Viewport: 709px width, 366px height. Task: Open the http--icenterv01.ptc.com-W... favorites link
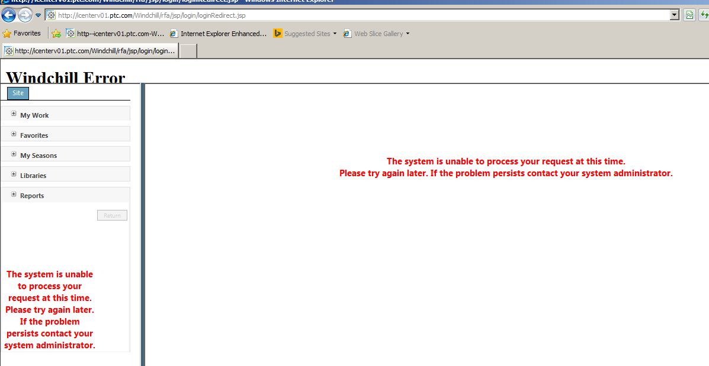(x=116, y=33)
